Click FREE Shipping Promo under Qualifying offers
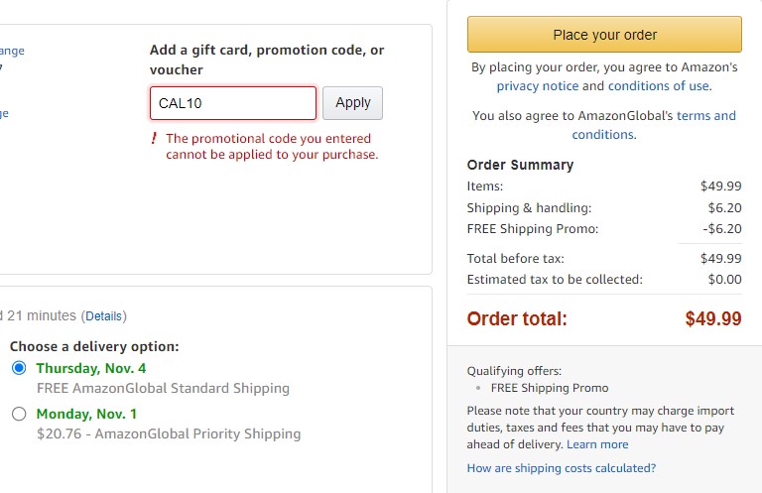 click(x=550, y=388)
